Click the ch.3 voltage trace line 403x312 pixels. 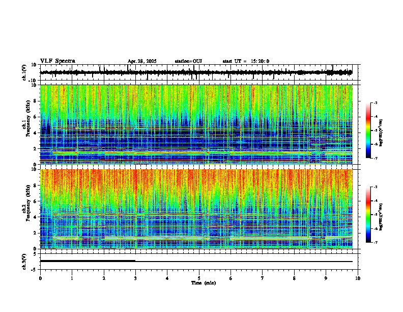pyautogui.click(x=196, y=262)
